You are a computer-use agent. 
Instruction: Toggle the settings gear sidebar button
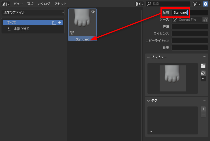205,4
